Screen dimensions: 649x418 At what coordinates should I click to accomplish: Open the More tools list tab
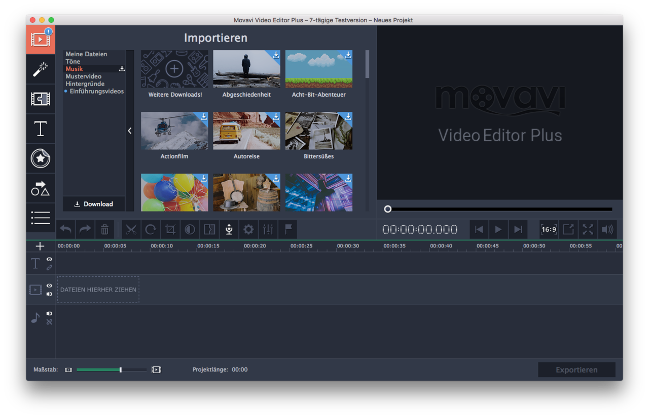point(41,218)
